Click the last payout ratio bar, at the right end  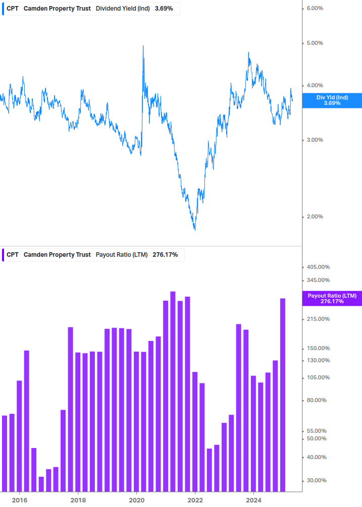(x=283, y=395)
